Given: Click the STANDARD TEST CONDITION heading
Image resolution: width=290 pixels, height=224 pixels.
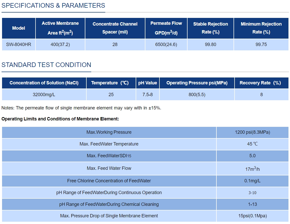Looking at the screenshot, I should tap(46, 65).
